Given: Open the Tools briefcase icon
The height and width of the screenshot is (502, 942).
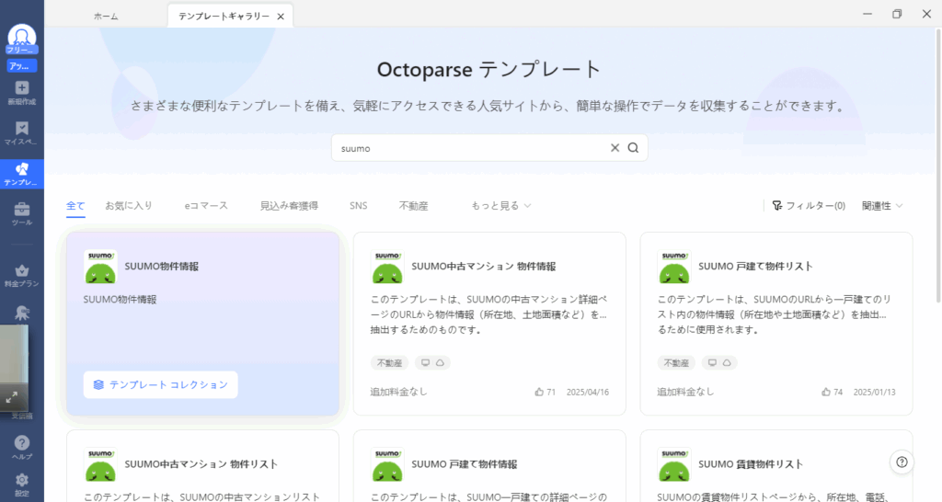Looking at the screenshot, I should 22,209.
